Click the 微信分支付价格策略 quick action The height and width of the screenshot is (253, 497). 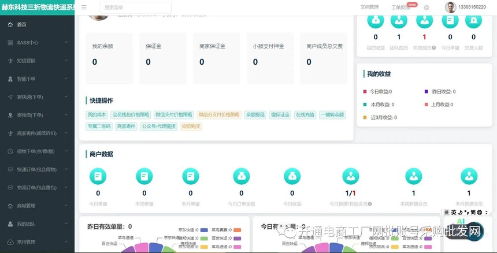[x=219, y=114]
